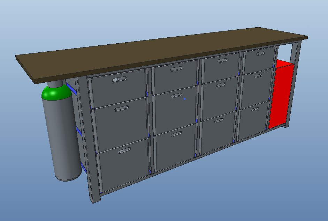Click the top drawer handle in leftmost column
Viewport: 328px width, 221px height.
[x=120, y=79]
